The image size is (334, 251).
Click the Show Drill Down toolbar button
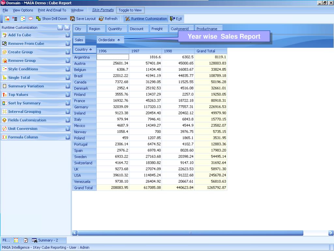(x=52, y=19)
